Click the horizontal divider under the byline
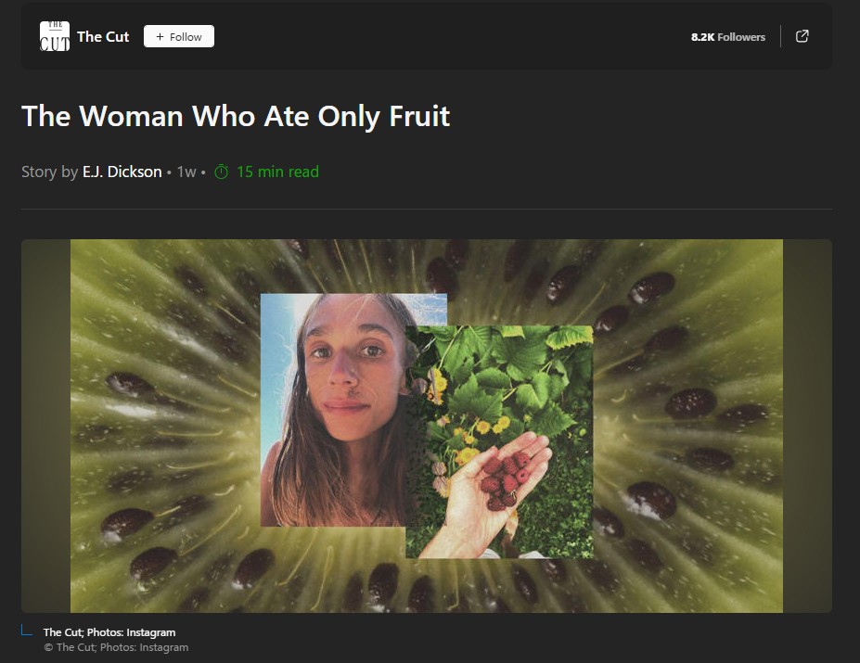 pos(427,209)
